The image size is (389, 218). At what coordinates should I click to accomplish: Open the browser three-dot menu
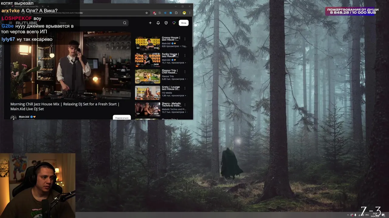pos(190,13)
